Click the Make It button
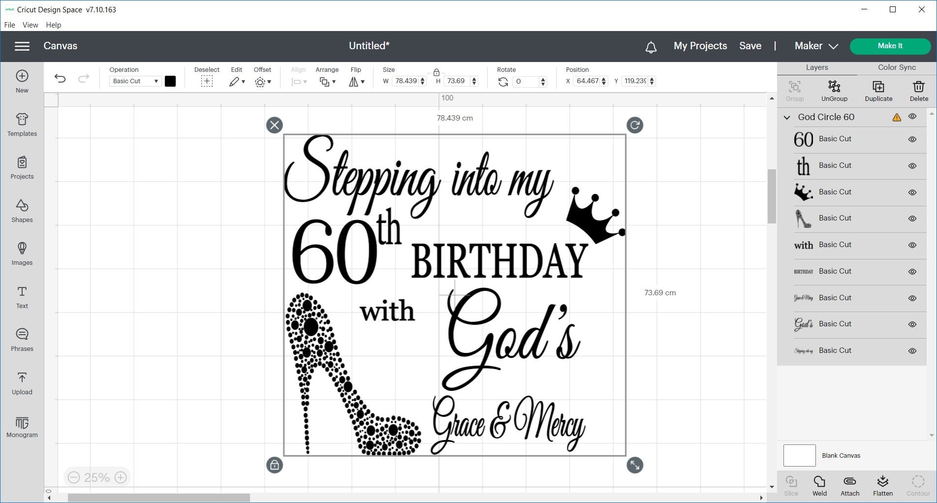 [889, 46]
